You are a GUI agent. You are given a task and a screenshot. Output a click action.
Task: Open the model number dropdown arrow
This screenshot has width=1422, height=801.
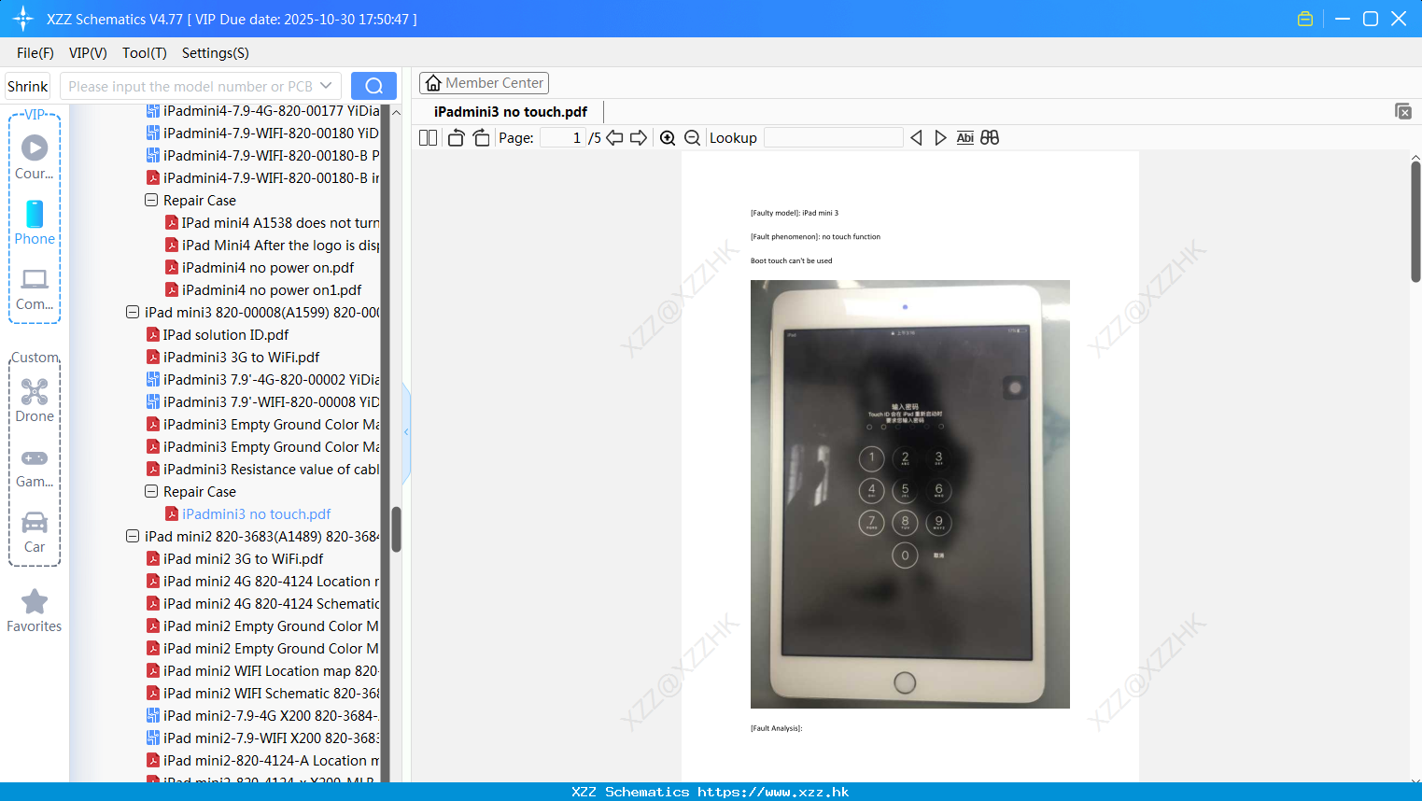[x=326, y=86]
